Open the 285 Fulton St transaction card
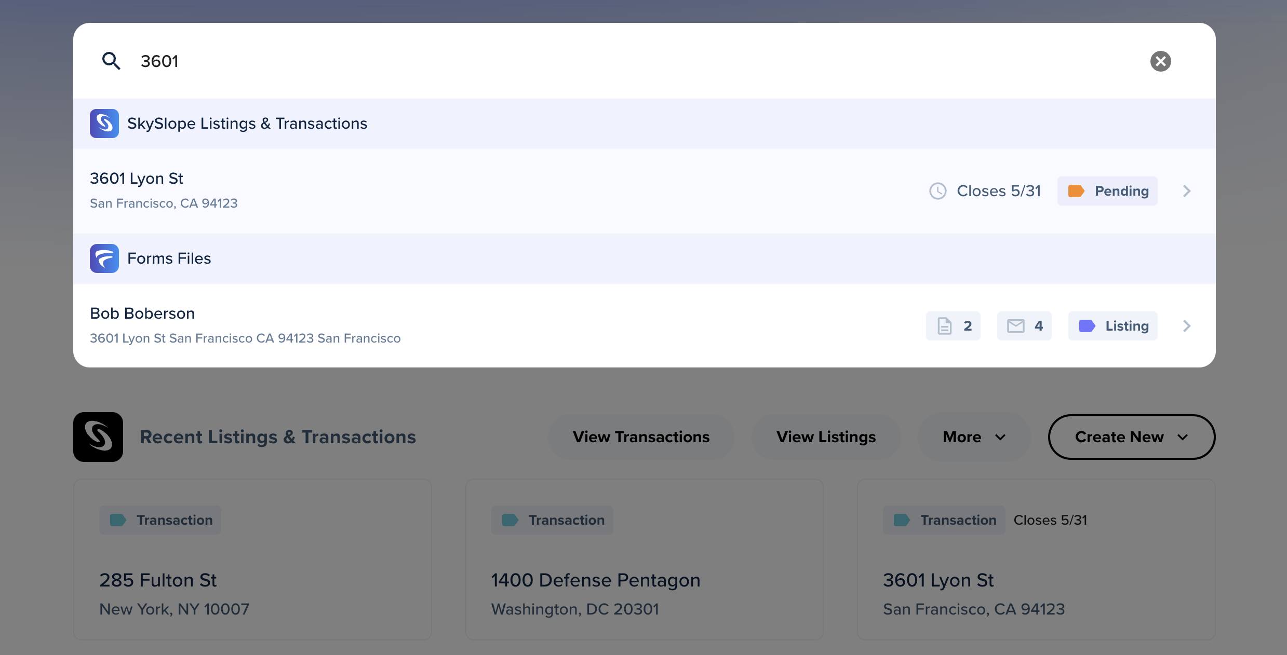The image size is (1287, 655). [x=252, y=571]
